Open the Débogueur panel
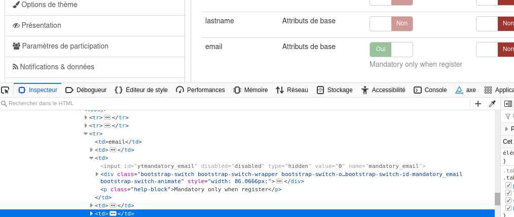This screenshot has width=514, height=217. coord(86,90)
